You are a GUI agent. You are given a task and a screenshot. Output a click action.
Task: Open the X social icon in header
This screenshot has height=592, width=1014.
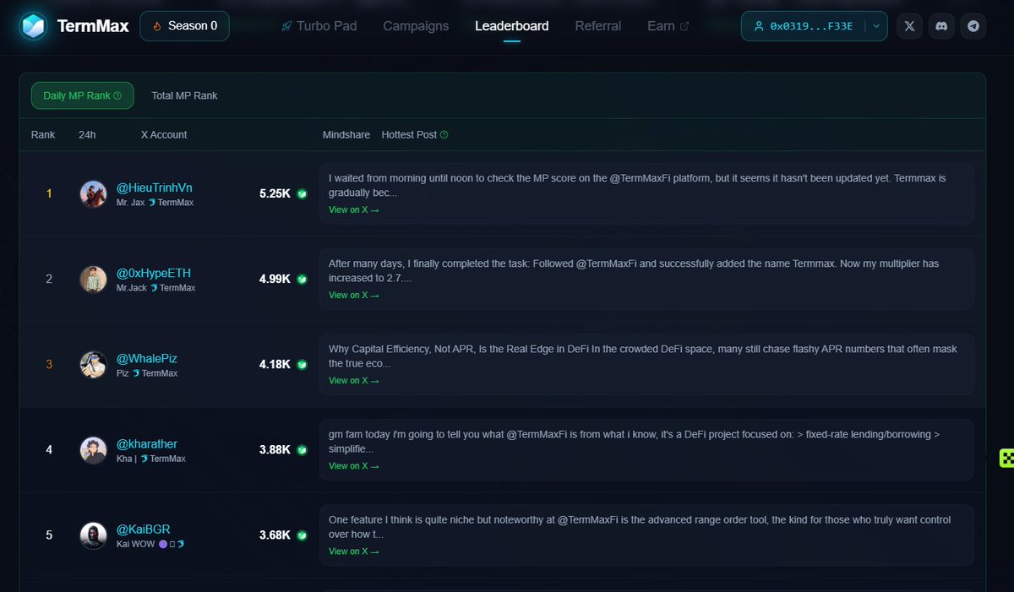(x=909, y=26)
